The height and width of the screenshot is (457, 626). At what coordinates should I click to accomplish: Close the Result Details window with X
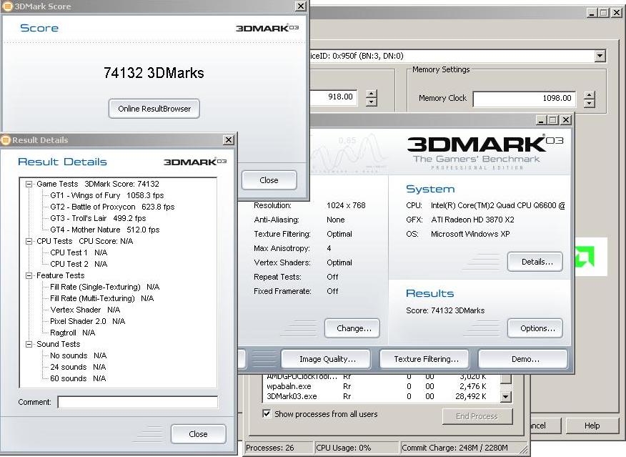pyautogui.click(x=229, y=139)
